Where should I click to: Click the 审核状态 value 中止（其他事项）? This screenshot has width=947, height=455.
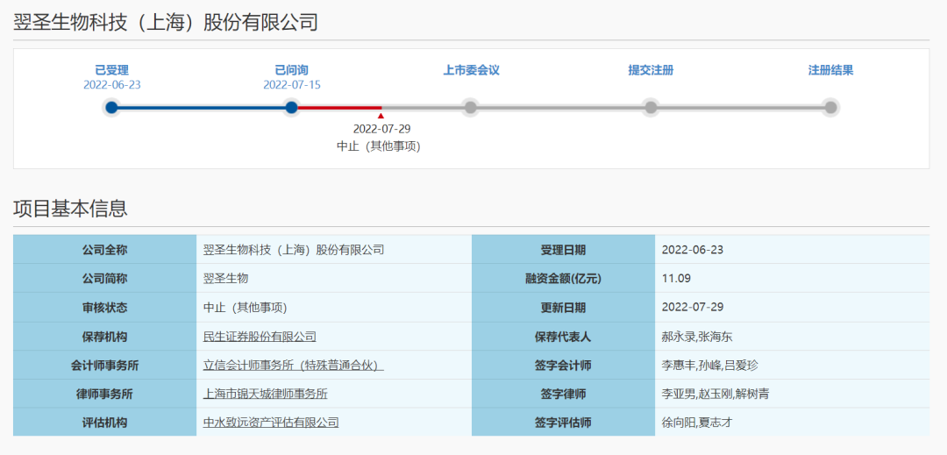coord(245,308)
